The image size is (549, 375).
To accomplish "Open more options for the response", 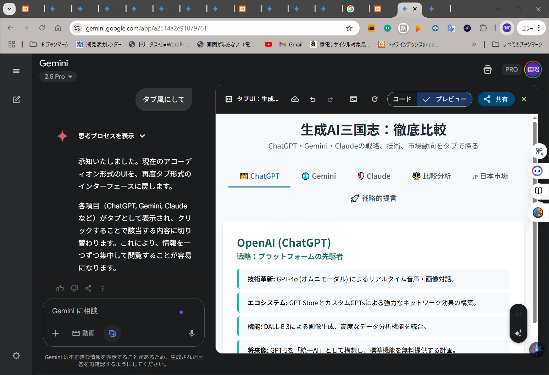I will (103, 288).
